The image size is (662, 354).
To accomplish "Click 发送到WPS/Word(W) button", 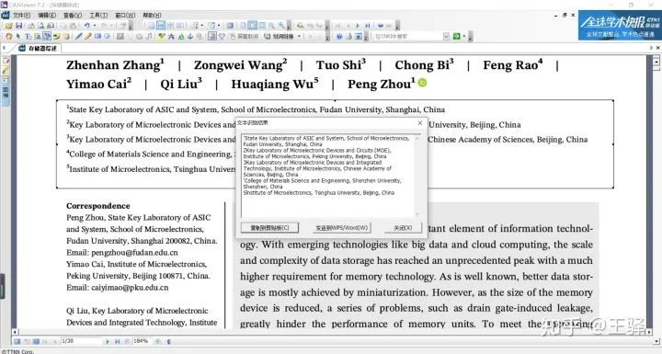I will pyautogui.click(x=341, y=228).
